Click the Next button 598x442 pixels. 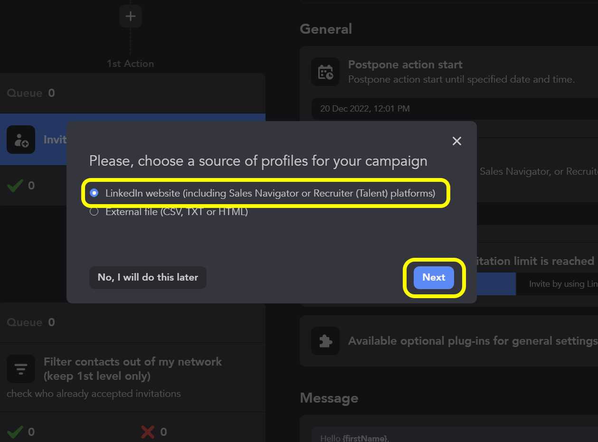click(x=434, y=278)
